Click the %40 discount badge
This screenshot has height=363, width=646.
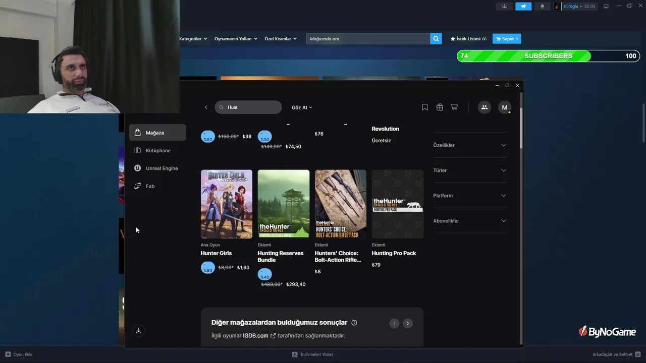point(265,275)
